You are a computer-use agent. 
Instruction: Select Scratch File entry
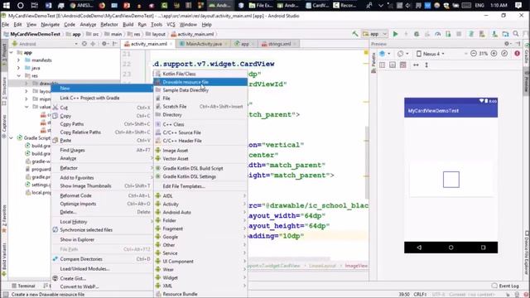coord(200,107)
